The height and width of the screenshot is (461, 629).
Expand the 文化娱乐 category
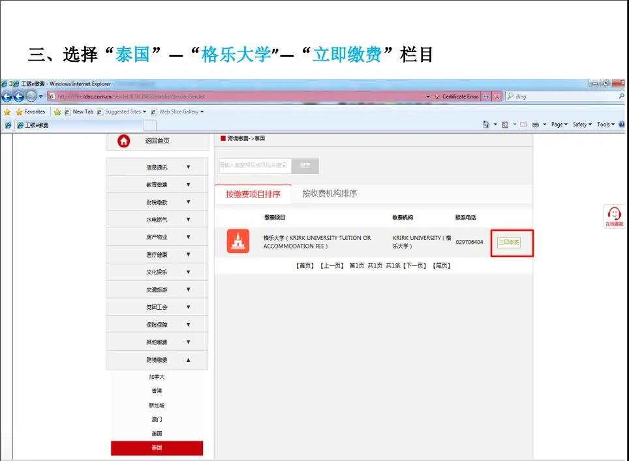[x=157, y=272]
